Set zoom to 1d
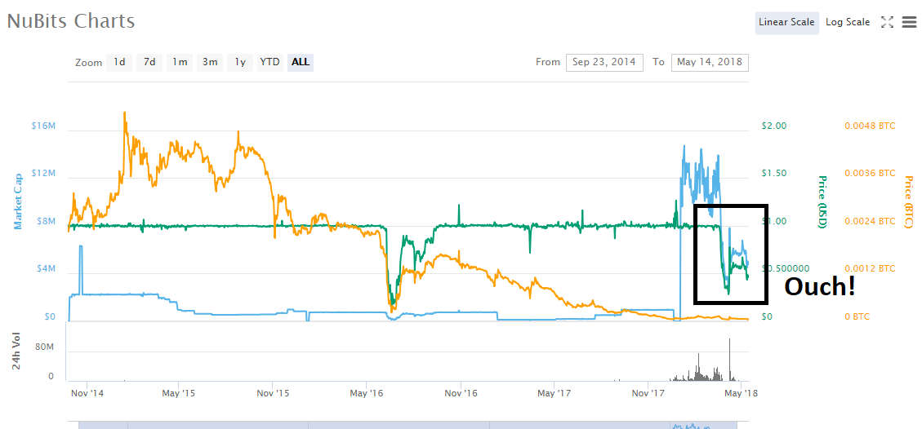Image resolution: width=922 pixels, height=429 pixels. point(119,62)
